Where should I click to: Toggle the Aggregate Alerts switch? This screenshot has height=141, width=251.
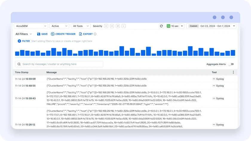click(x=231, y=64)
